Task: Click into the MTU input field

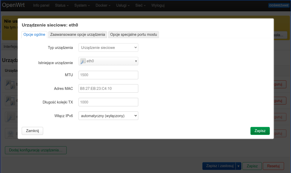Action: (108, 75)
